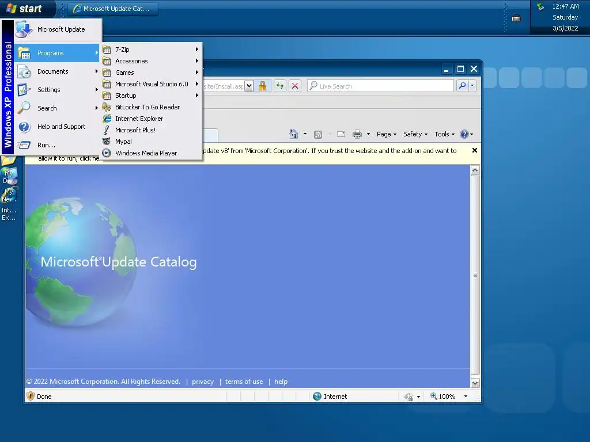Screen dimensions: 590x442
Task: Open the Programs submenu
Action: click(58, 53)
